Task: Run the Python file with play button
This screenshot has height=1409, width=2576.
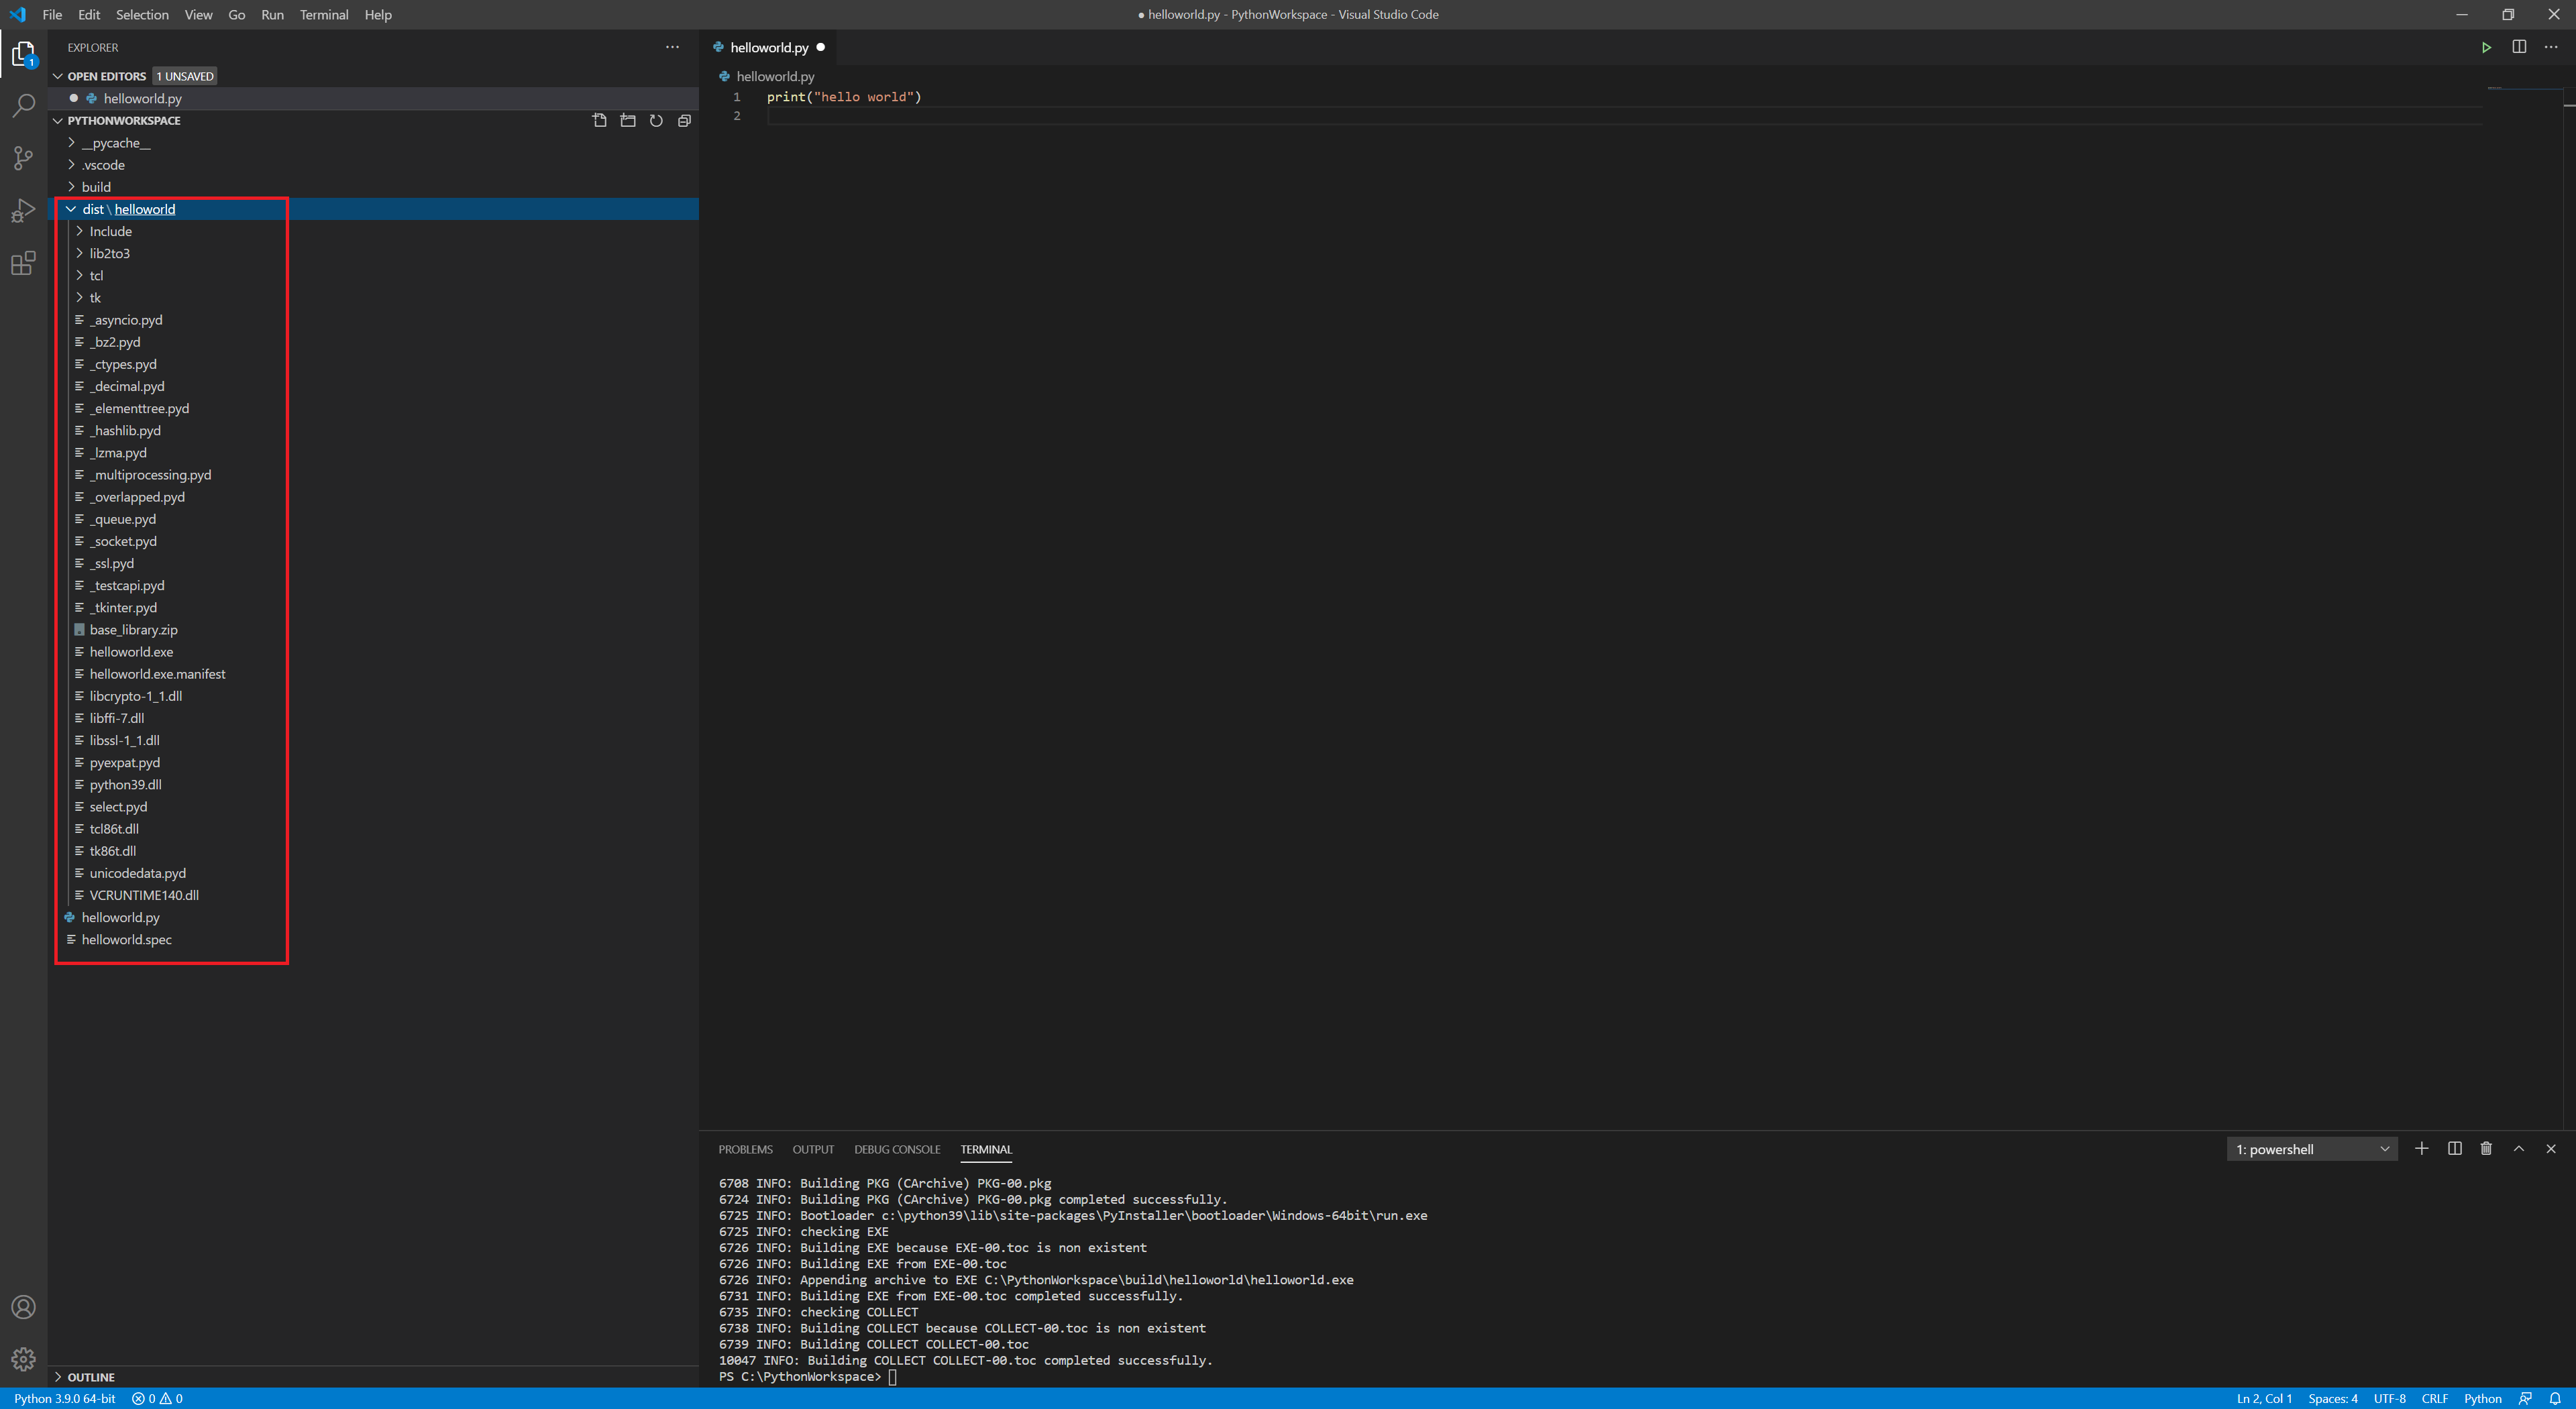Action: [2486, 47]
